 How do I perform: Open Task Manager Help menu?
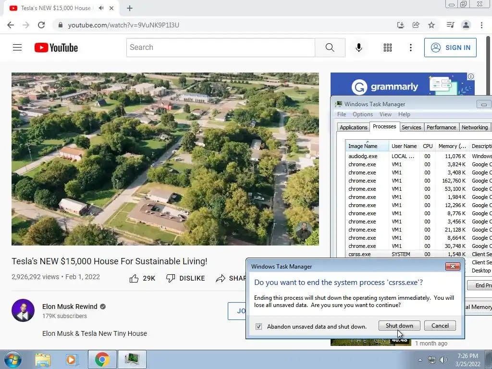coord(404,114)
